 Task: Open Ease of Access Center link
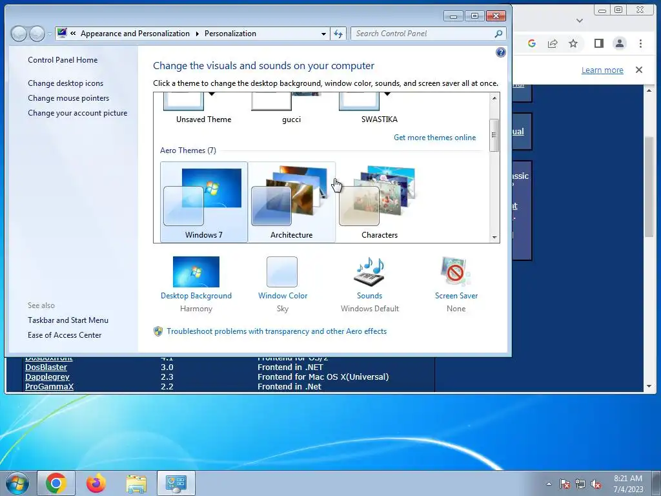point(65,335)
